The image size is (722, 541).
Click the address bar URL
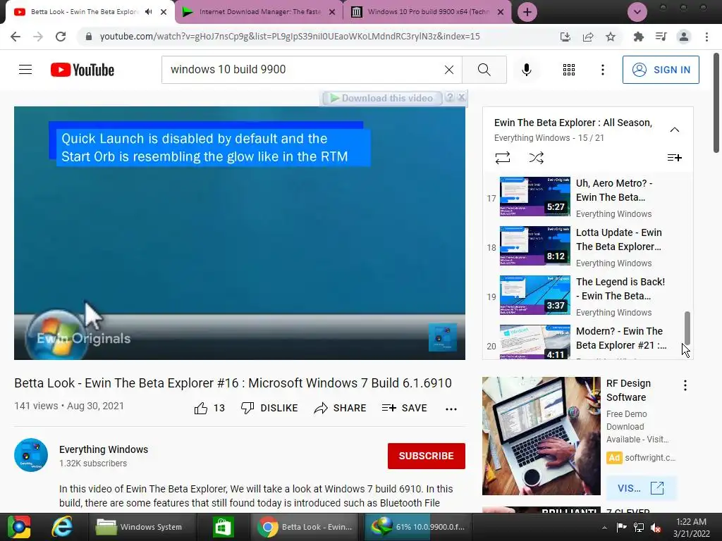pos(290,37)
